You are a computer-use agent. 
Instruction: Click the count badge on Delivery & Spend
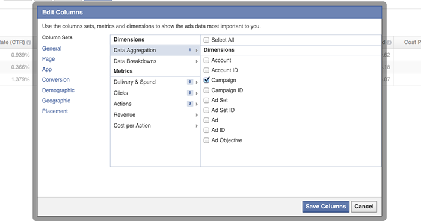(190, 82)
